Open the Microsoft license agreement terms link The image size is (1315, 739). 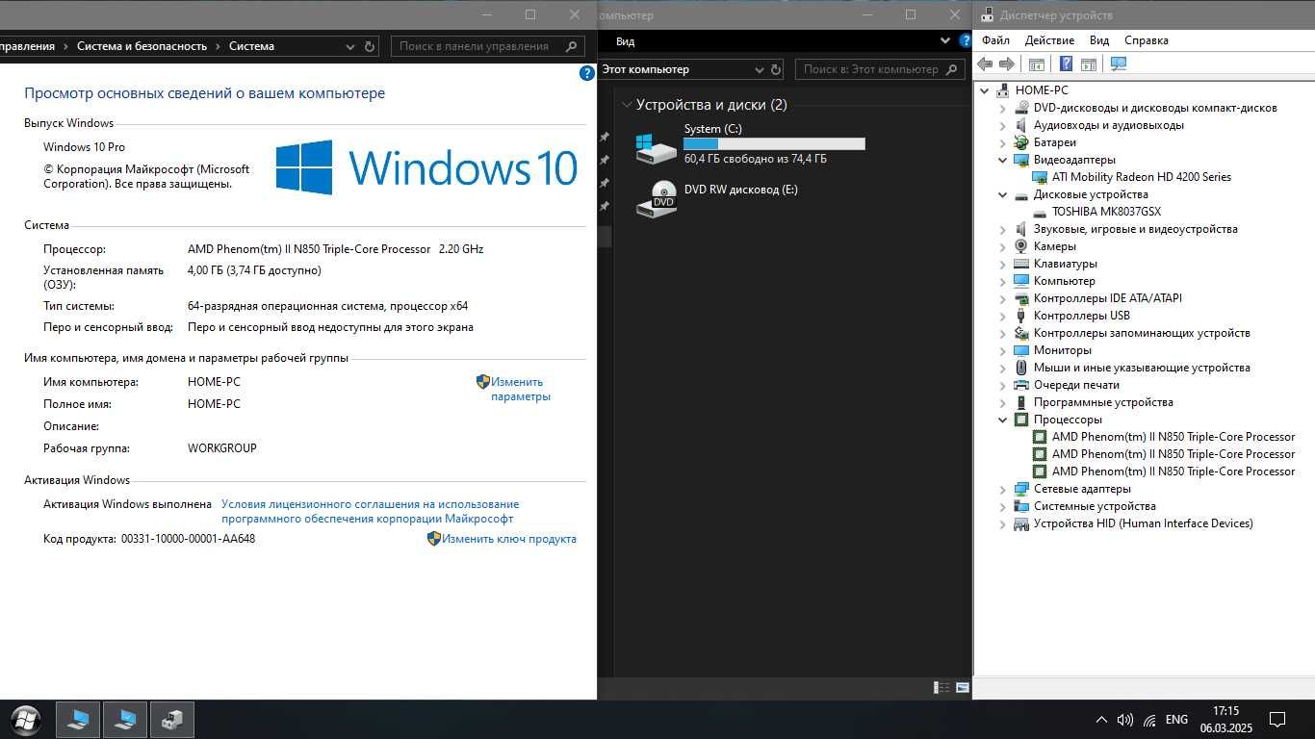[x=370, y=511]
